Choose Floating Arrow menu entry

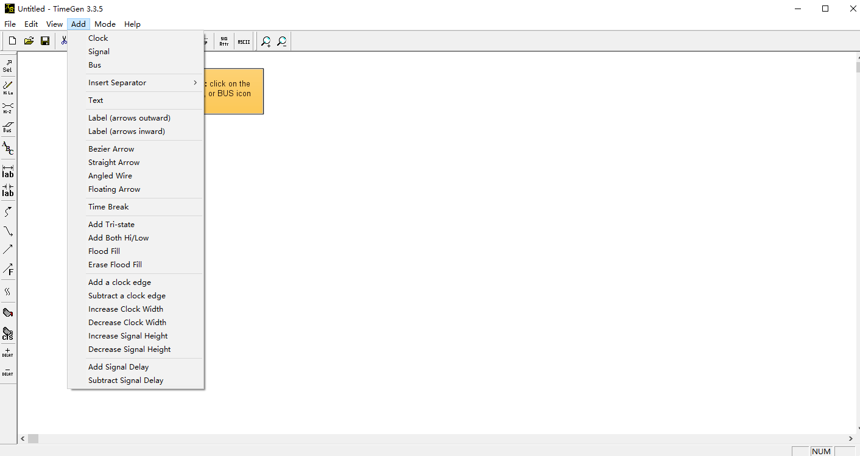[136, 189]
